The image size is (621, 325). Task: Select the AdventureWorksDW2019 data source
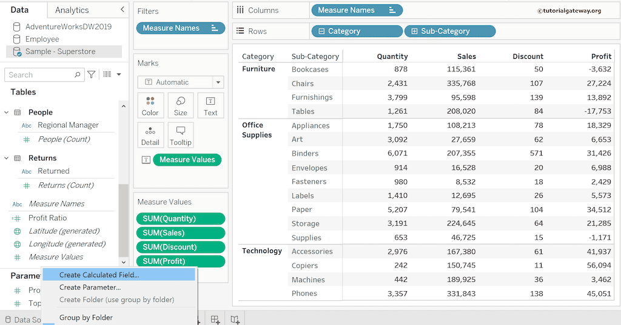[x=68, y=27]
